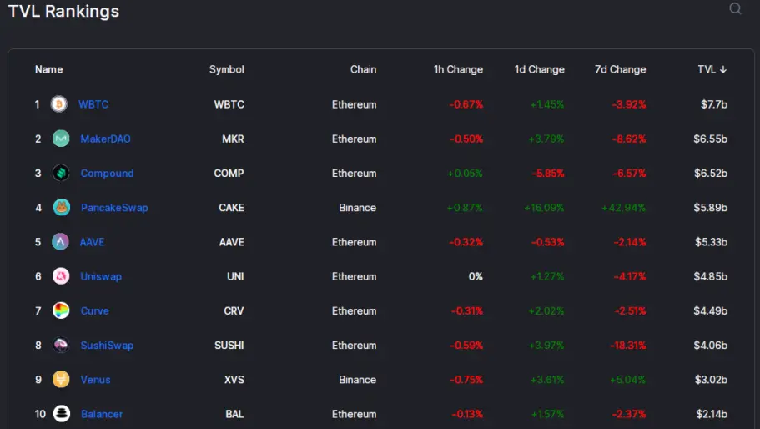Viewport: 760px width, 429px height.
Task: Click the MakerDAO logo icon
Action: click(61, 139)
